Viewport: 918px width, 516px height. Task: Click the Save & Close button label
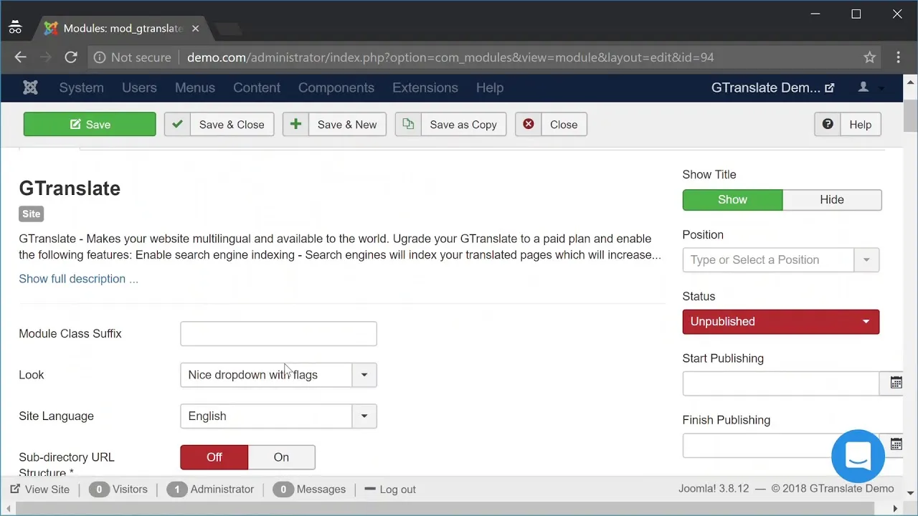pos(232,125)
